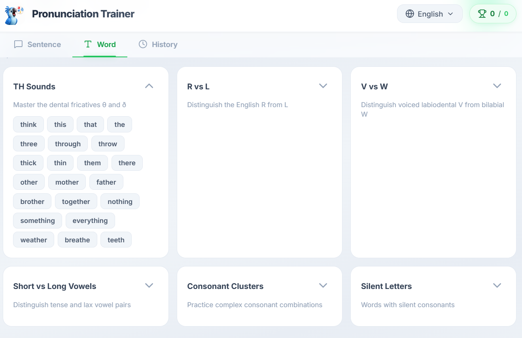Image resolution: width=522 pixels, height=338 pixels.
Task: Click the 'throw' word chip
Action: point(108,144)
